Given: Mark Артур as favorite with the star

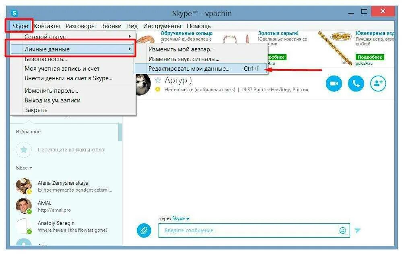Looking at the screenshot, I should (158, 80).
